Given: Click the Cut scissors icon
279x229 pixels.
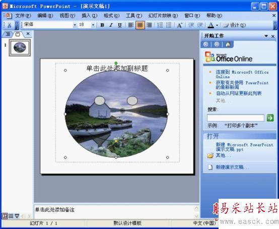Looking at the screenshot, I should point(9,25).
